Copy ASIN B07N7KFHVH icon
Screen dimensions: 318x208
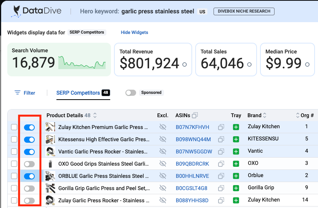(221, 127)
